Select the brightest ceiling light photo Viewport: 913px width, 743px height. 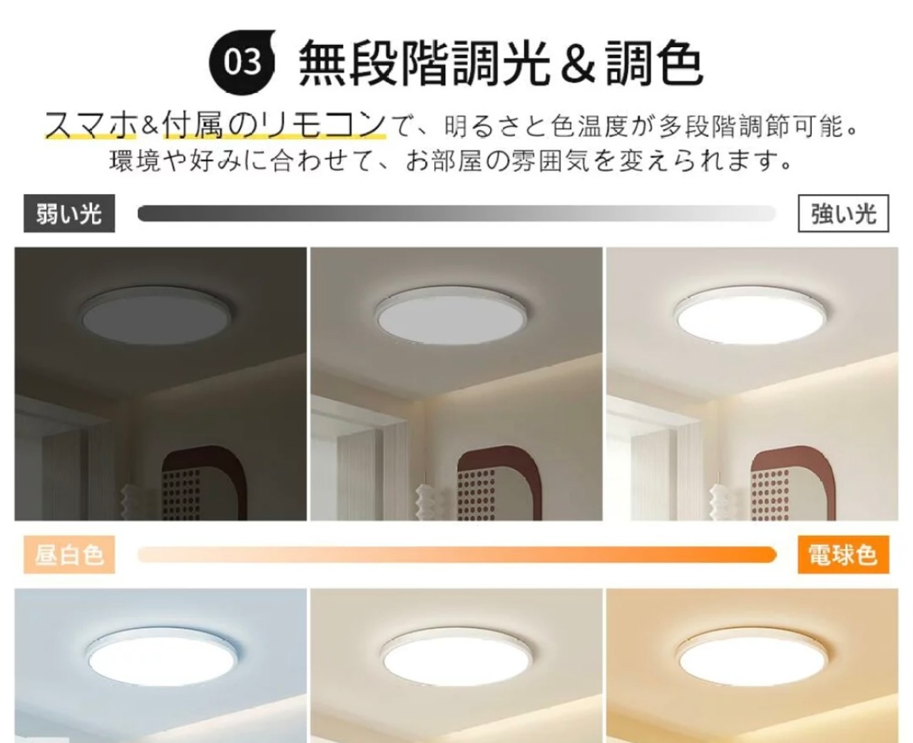(x=753, y=384)
